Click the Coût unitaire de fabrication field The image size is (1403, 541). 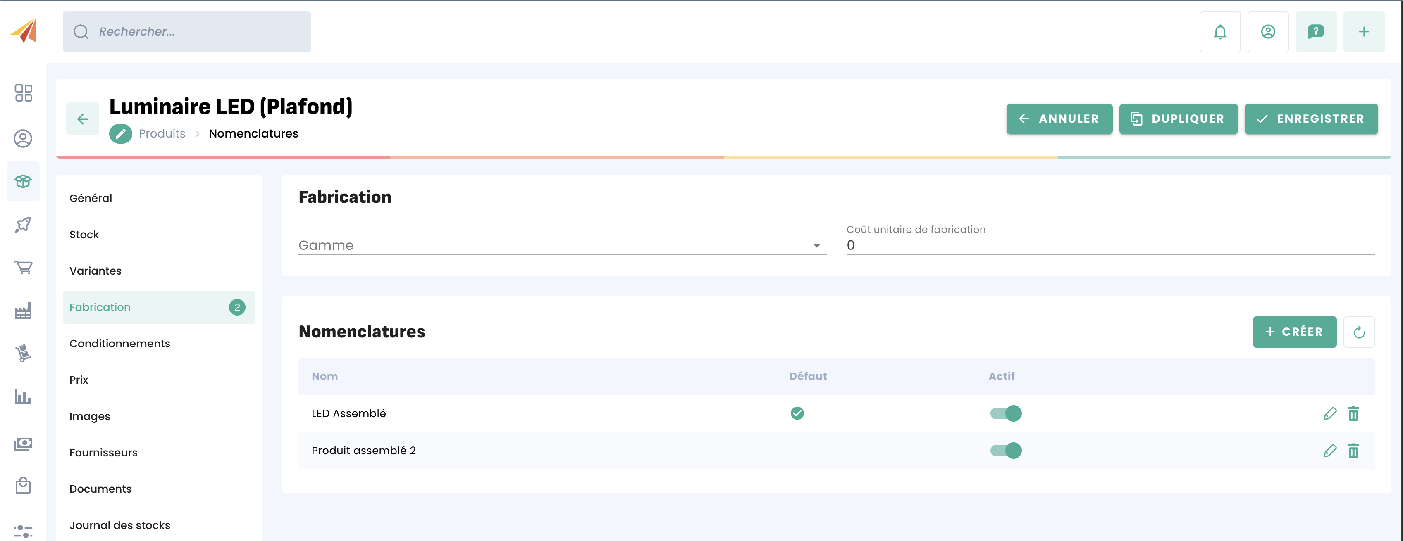(x=1110, y=245)
